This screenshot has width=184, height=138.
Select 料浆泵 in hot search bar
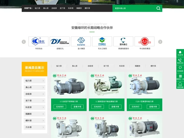click(71, 8)
